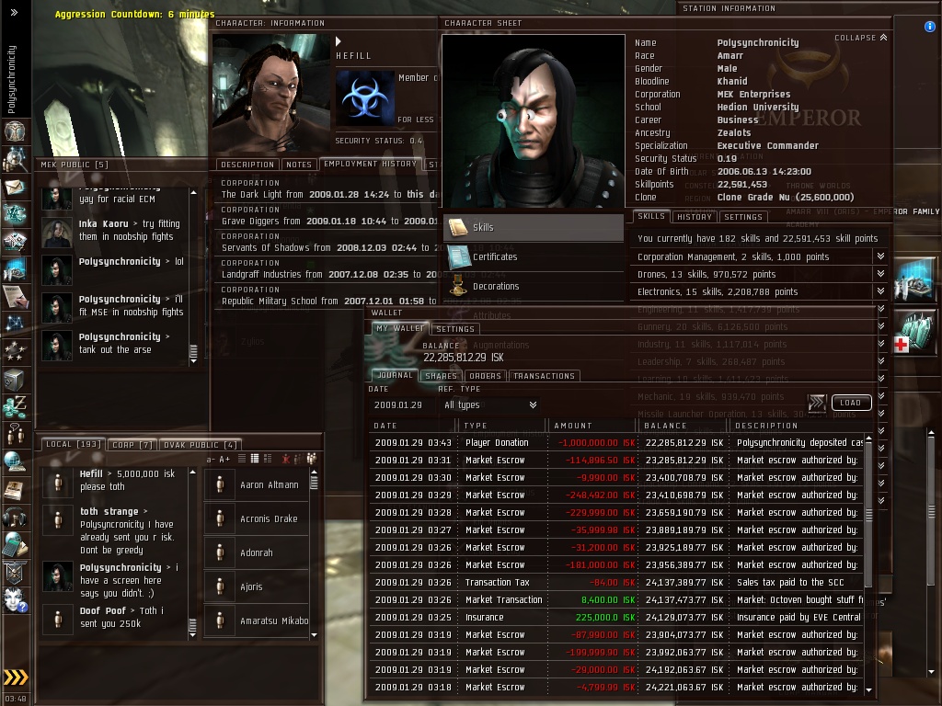Open the star Map sidebar icon

coord(15,325)
